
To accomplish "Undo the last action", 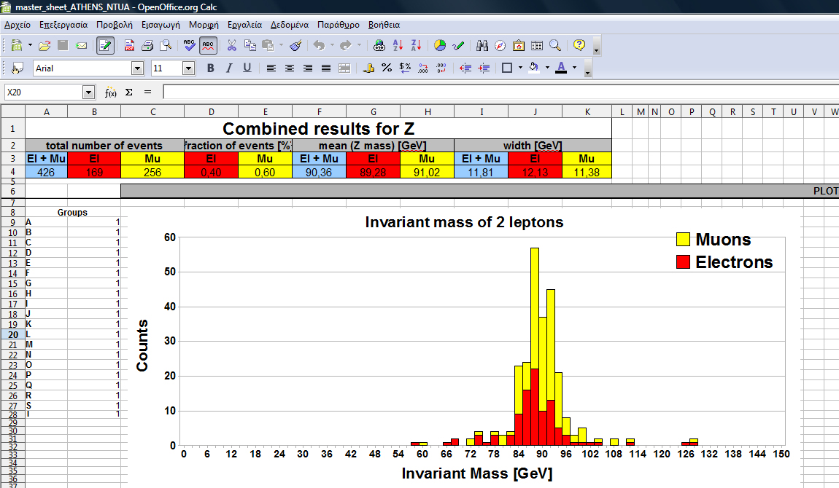I will pos(320,46).
